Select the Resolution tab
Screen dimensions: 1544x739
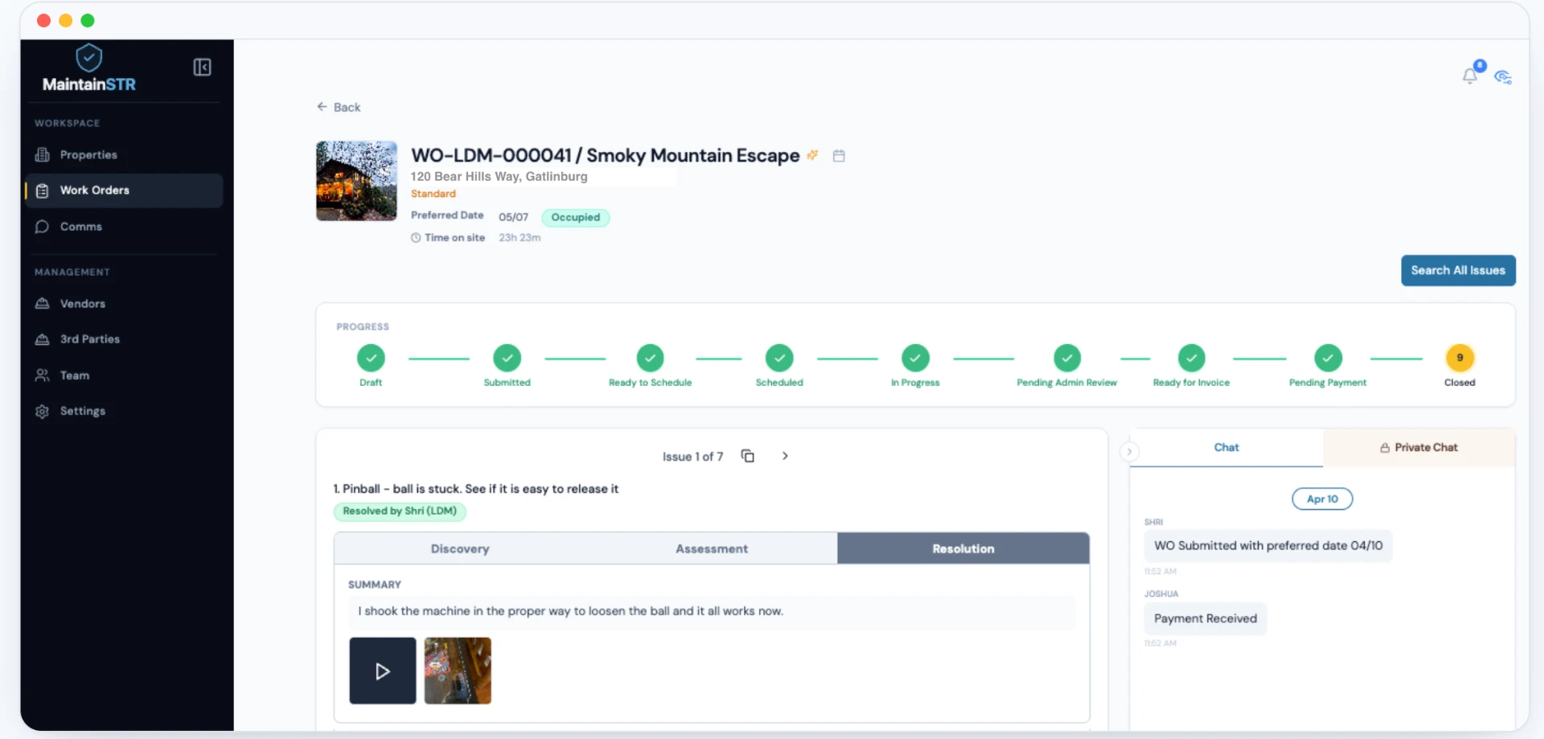click(963, 548)
